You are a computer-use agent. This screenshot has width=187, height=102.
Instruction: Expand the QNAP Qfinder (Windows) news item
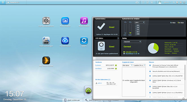[150, 80]
